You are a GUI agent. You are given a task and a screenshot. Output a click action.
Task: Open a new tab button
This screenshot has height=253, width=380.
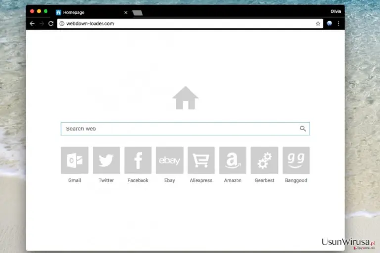pos(138,13)
